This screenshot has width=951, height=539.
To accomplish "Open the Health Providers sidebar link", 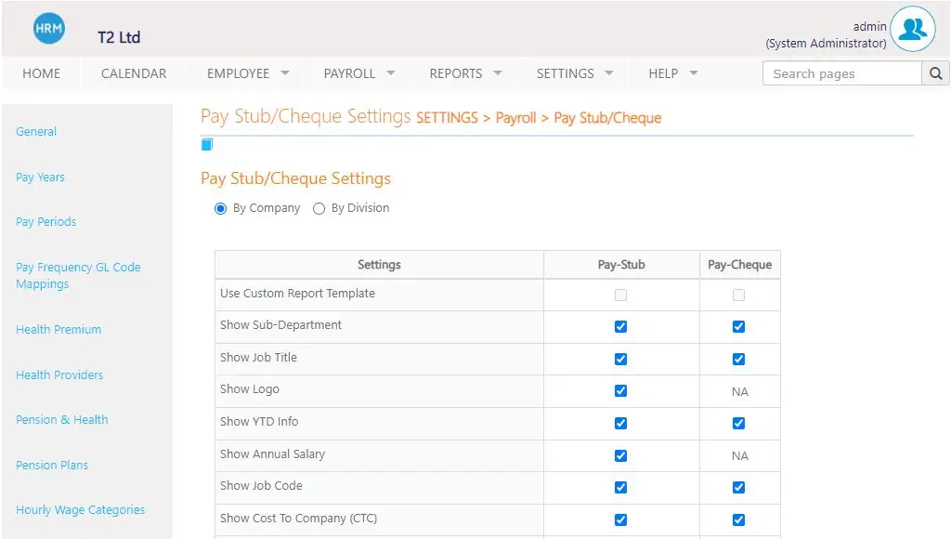I will (x=59, y=375).
